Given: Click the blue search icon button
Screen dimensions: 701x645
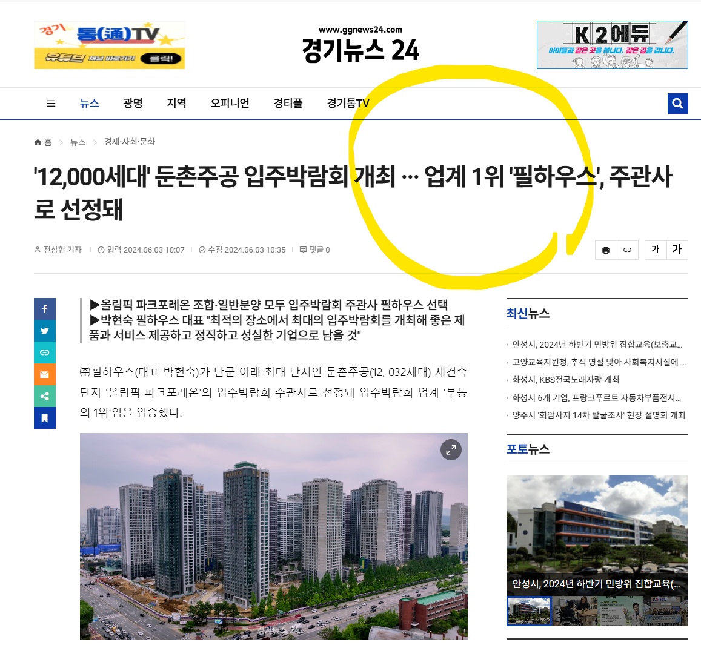Looking at the screenshot, I should 677,104.
